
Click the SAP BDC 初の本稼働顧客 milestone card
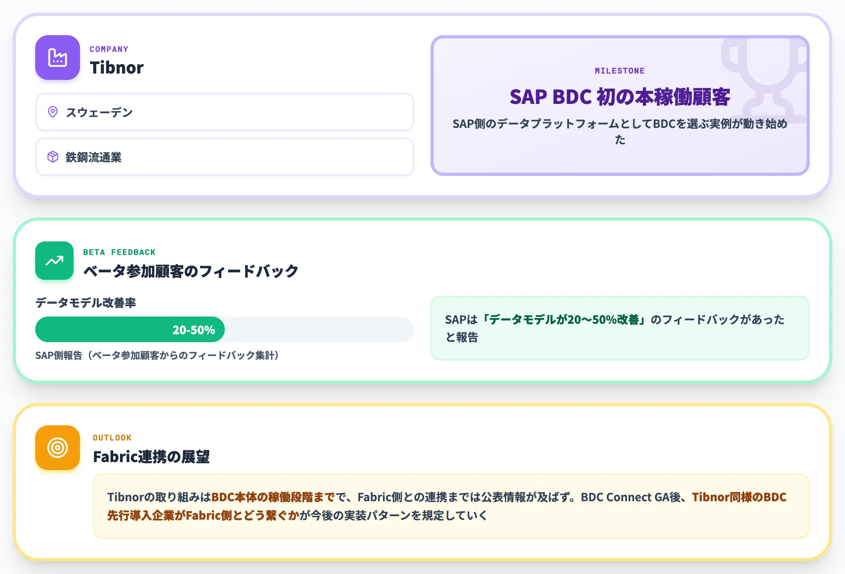tap(620, 106)
